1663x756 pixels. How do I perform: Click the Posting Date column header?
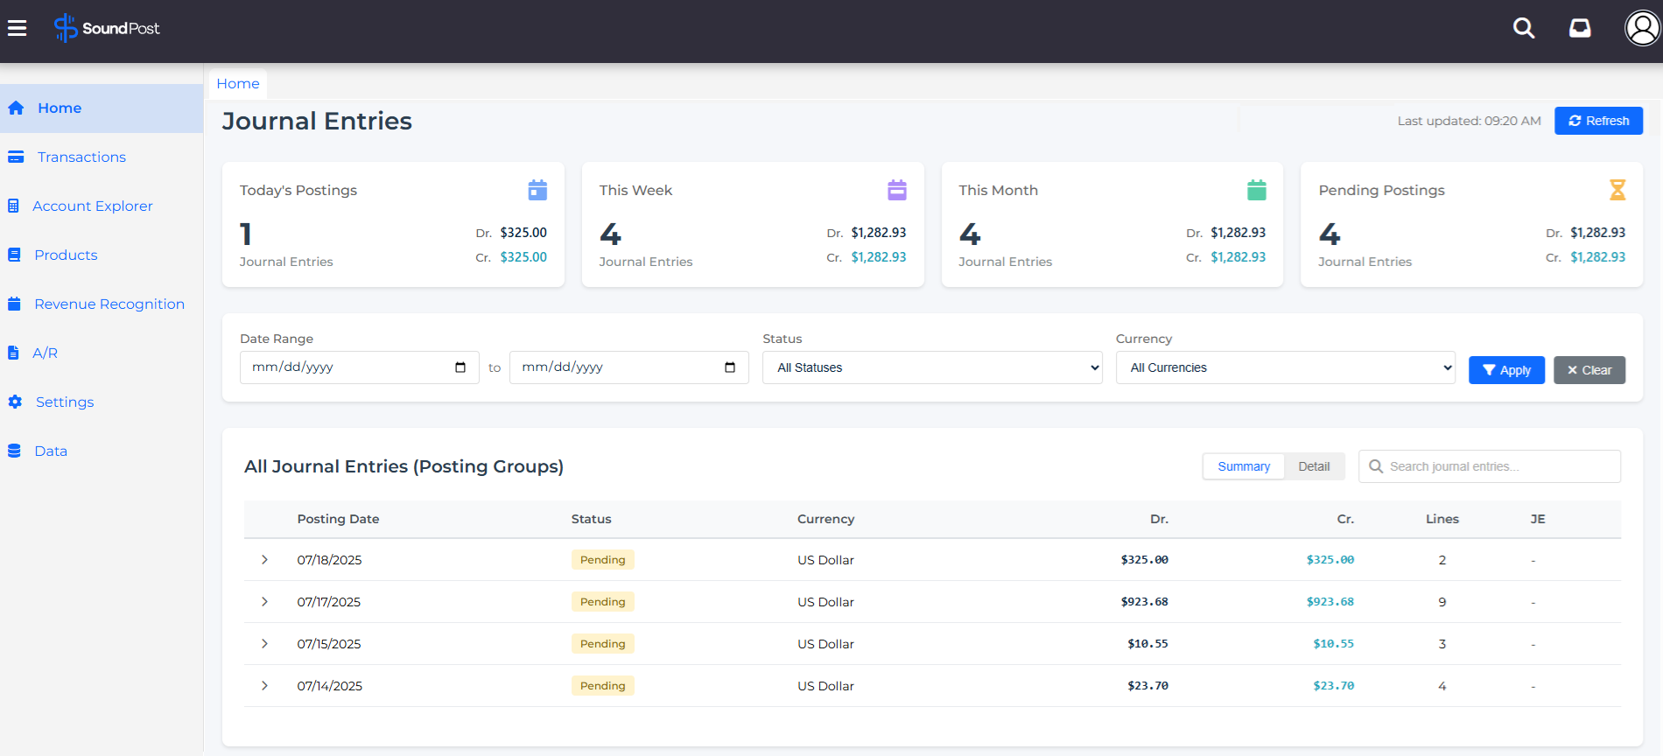click(x=338, y=519)
